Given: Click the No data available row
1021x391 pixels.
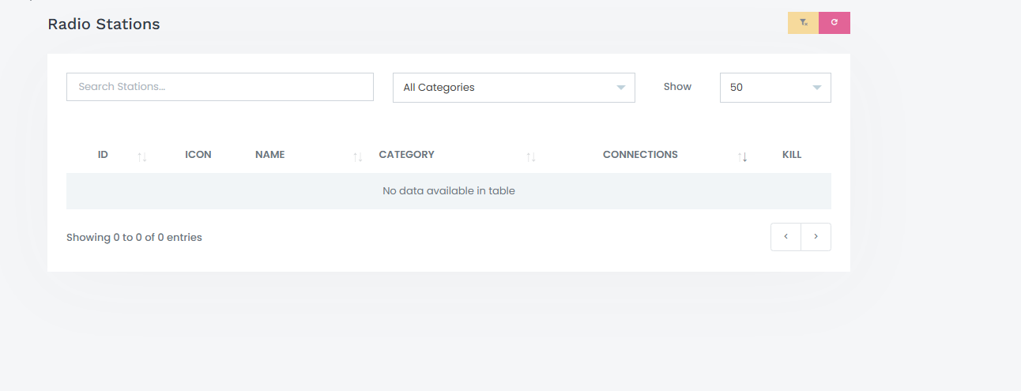Looking at the screenshot, I should click(x=449, y=191).
